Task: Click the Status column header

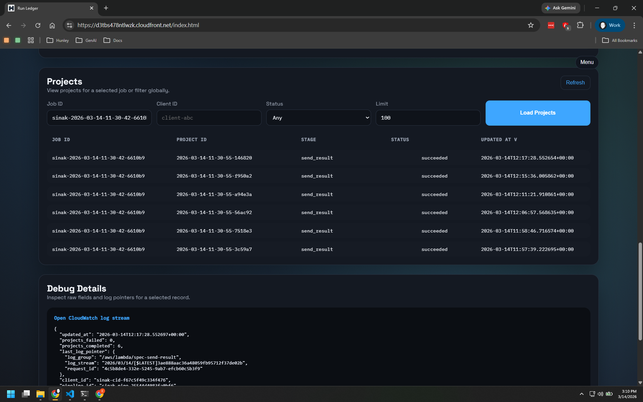Action: (400, 140)
